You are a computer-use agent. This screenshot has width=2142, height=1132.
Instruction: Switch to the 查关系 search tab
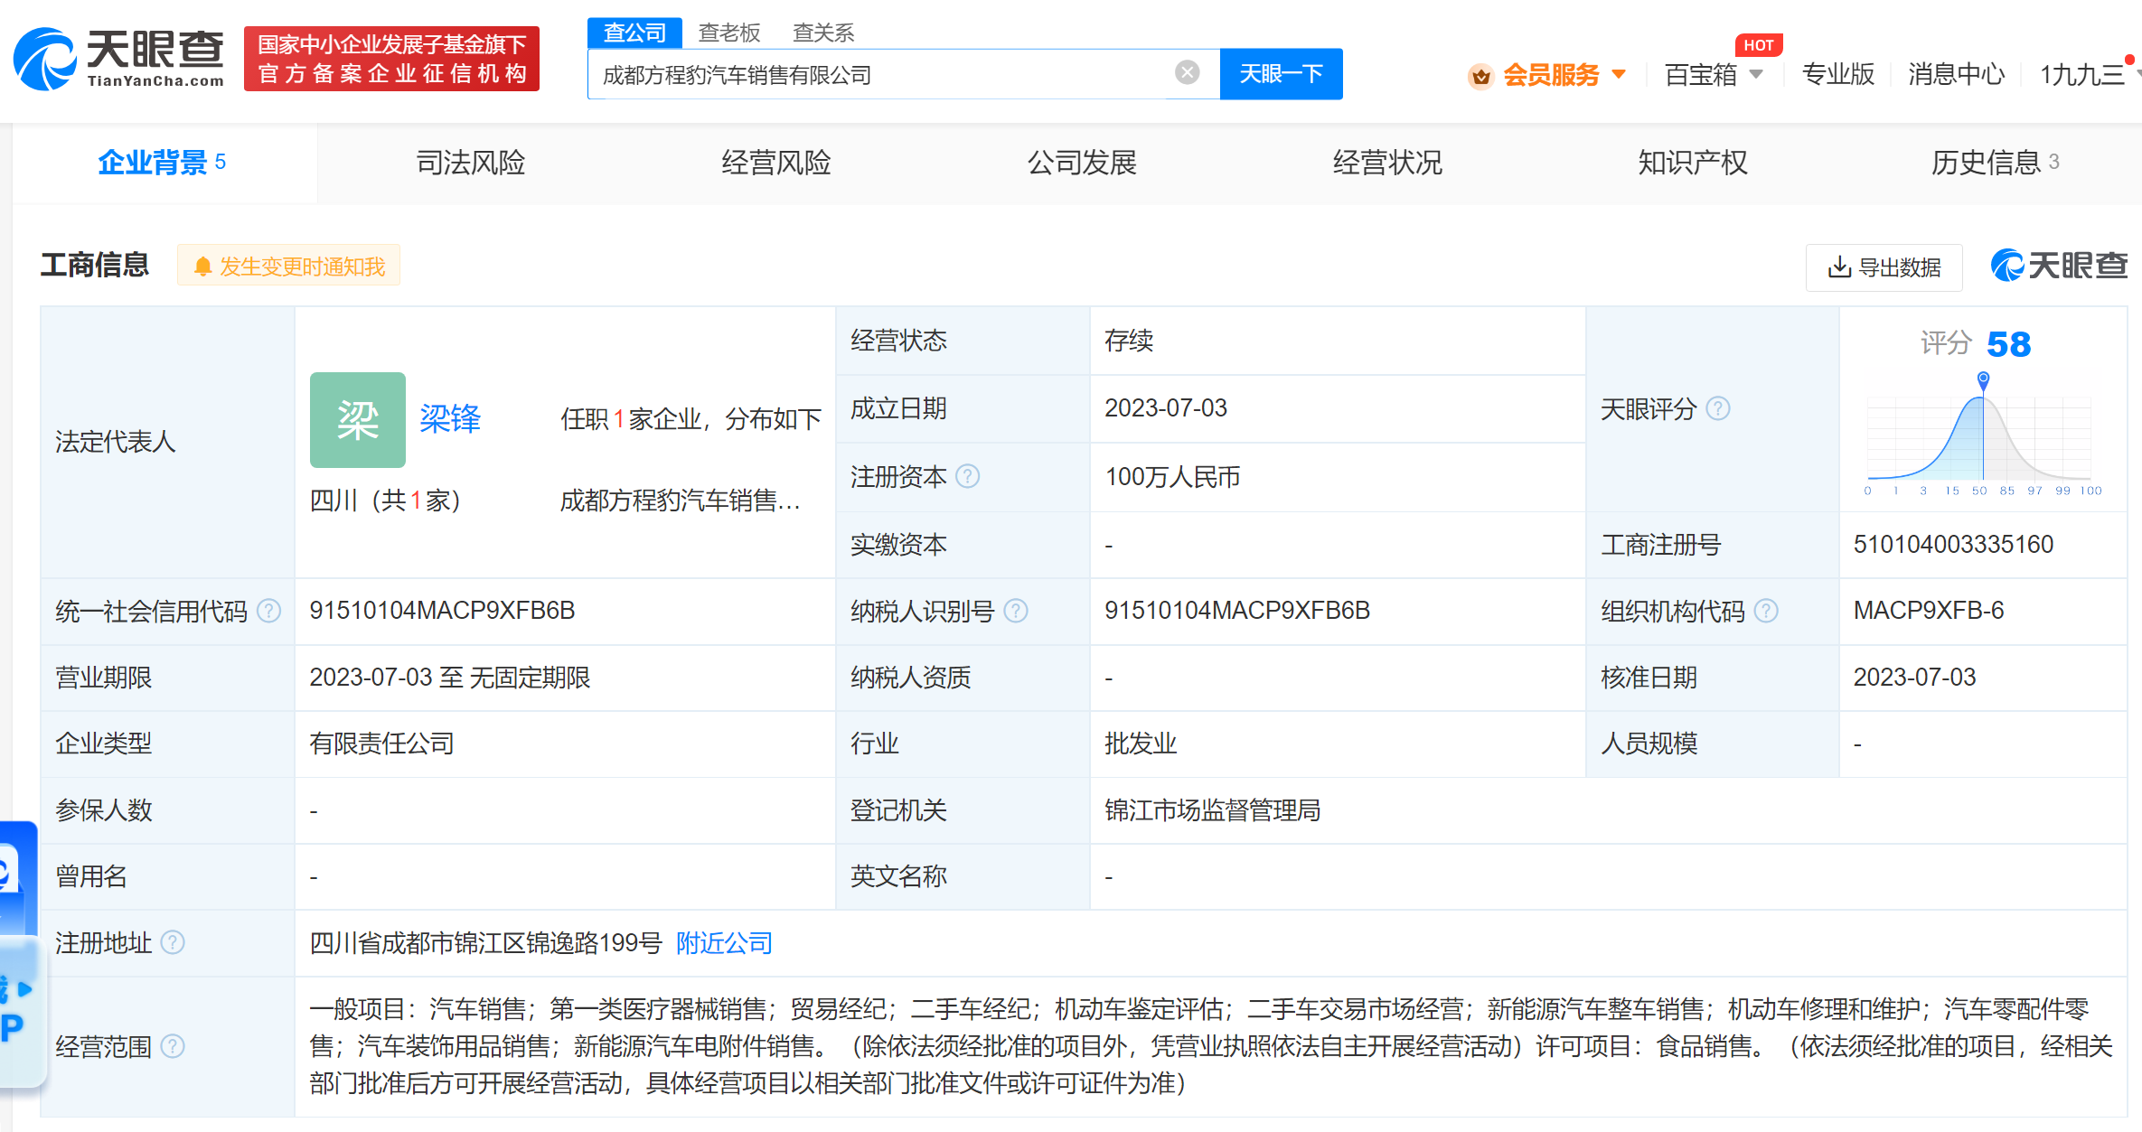[823, 33]
